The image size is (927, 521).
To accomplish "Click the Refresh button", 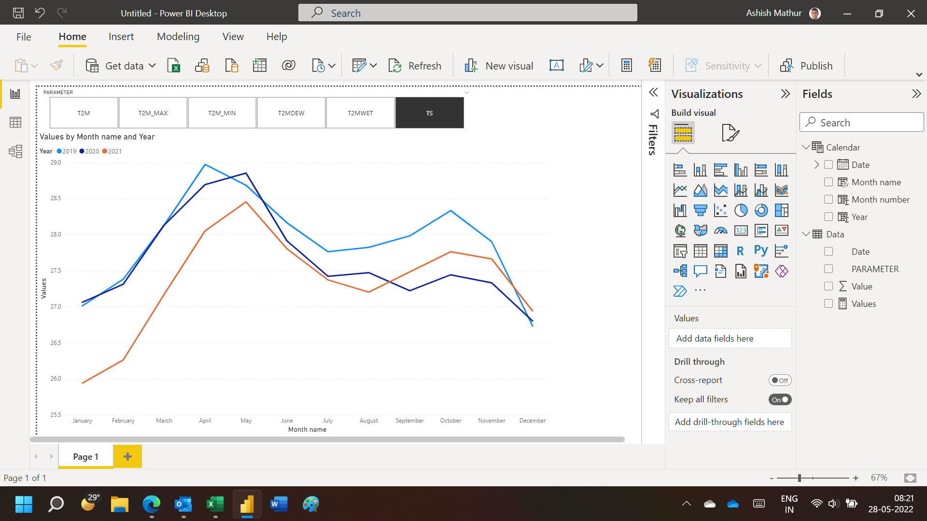I will point(415,66).
